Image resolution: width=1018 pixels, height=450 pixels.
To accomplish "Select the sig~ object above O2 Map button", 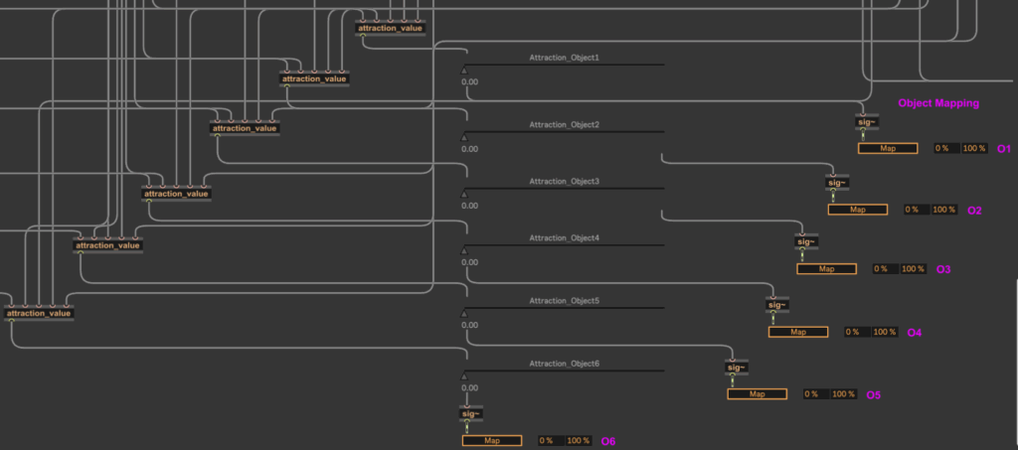I will click(x=837, y=183).
